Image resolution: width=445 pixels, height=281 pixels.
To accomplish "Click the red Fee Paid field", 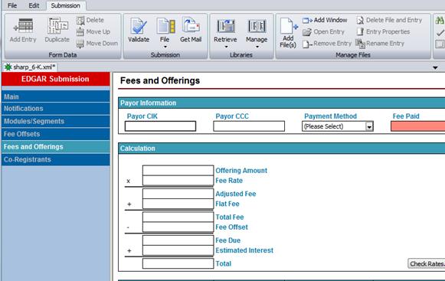I will 417,126.
